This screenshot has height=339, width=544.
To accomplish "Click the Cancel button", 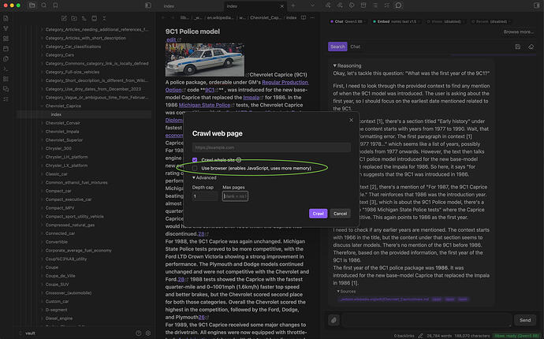I will pos(340,214).
